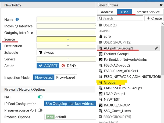Select the LAB-FSSOGroup-Group1 entry

click(x=129, y=88)
